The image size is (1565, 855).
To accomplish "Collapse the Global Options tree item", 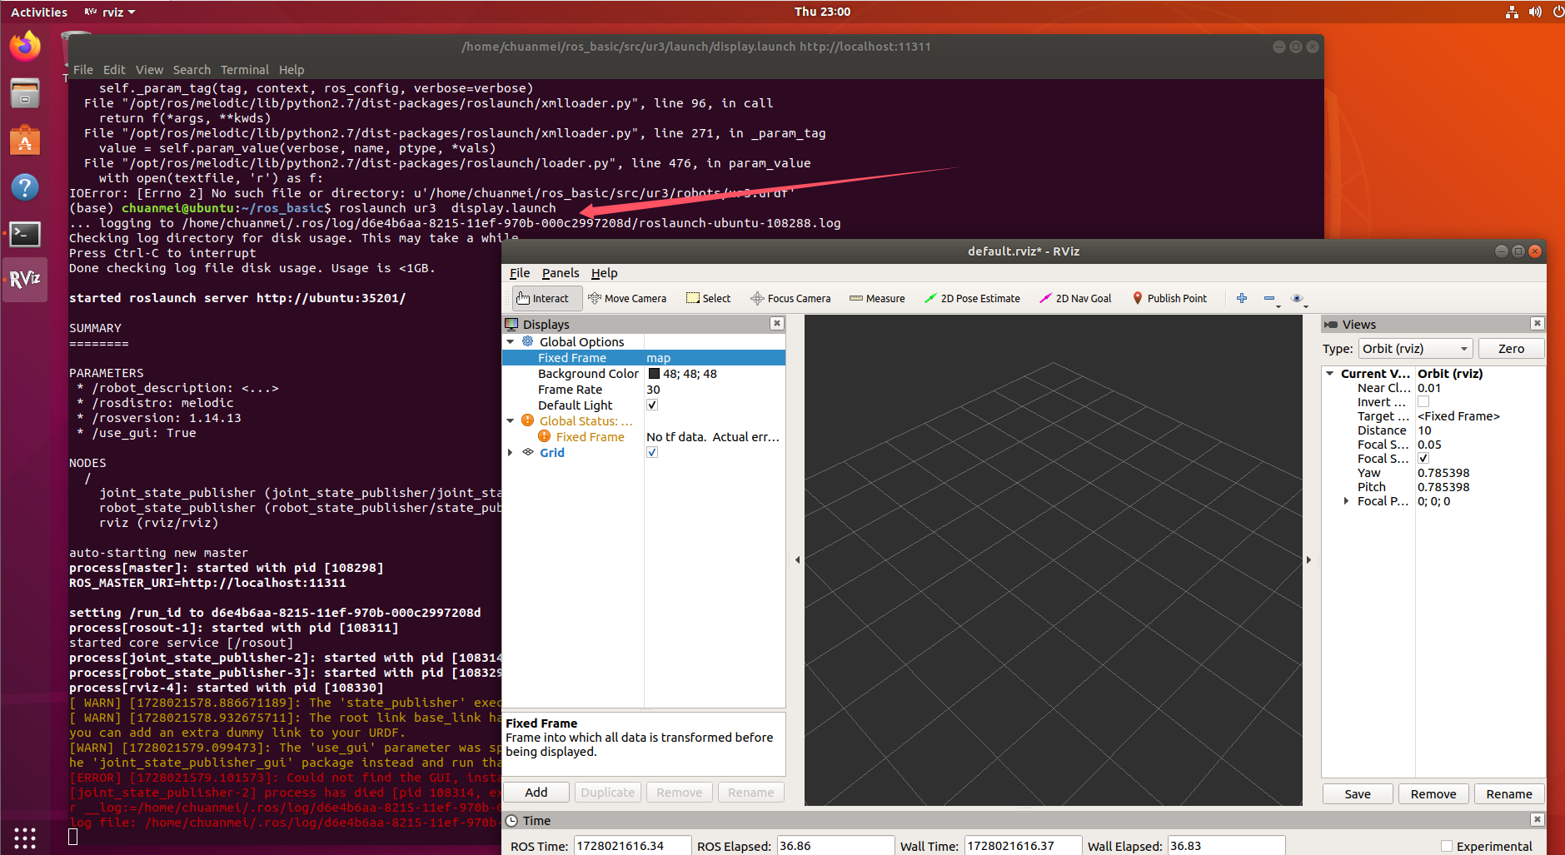I will click(x=510, y=341).
